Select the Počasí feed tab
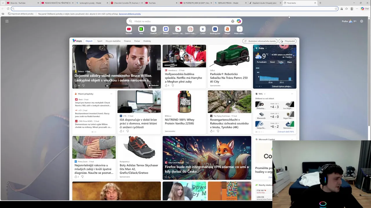The height and width of the screenshot is (208, 371). click(x=137, y=41)
